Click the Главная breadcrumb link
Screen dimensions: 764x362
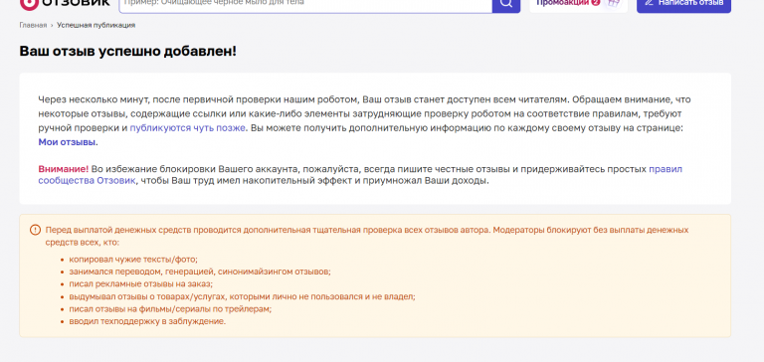pos(33,25)
